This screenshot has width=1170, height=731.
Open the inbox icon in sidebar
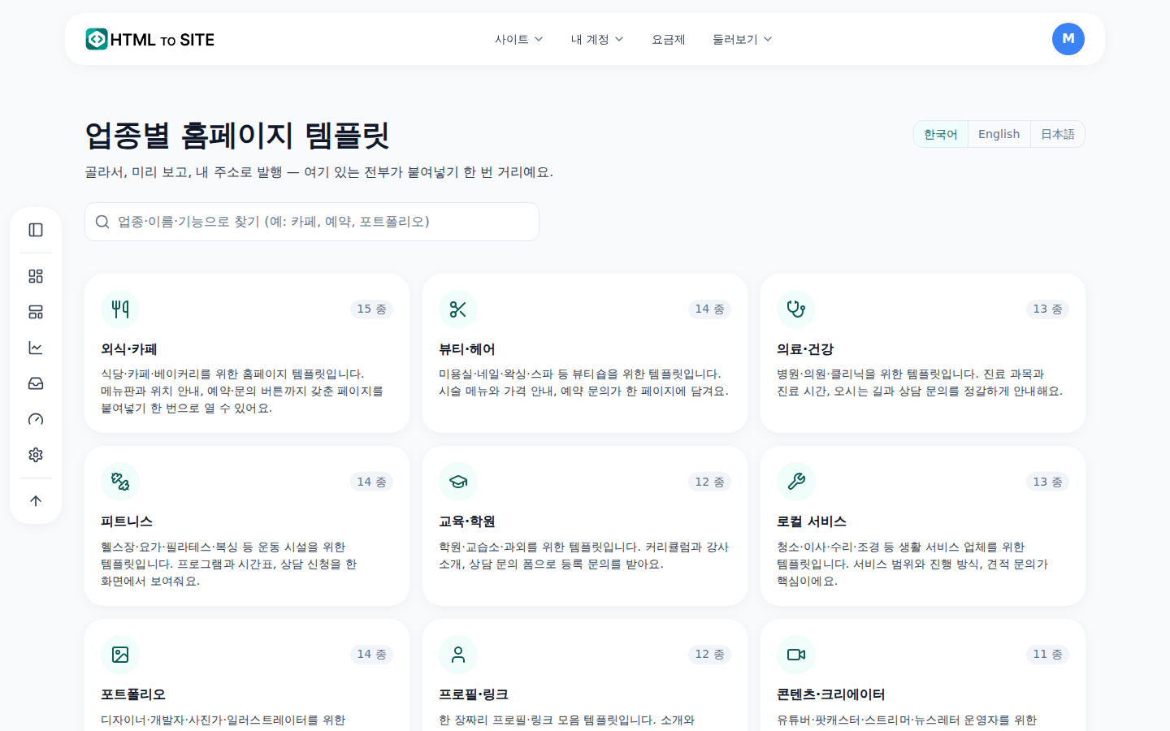[36, 383]
